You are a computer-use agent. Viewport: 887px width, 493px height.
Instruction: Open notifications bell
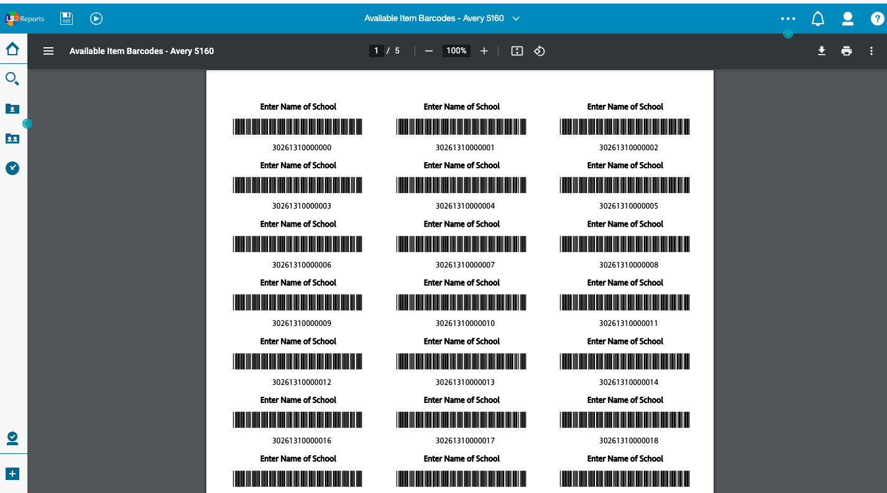click(x=818, y=19)
